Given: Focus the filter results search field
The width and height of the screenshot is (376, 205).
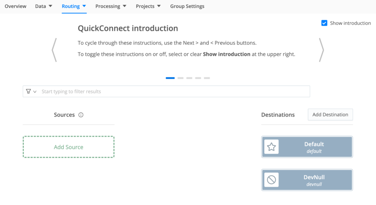Looking at the screenshot, I should [x=166, y=91].
